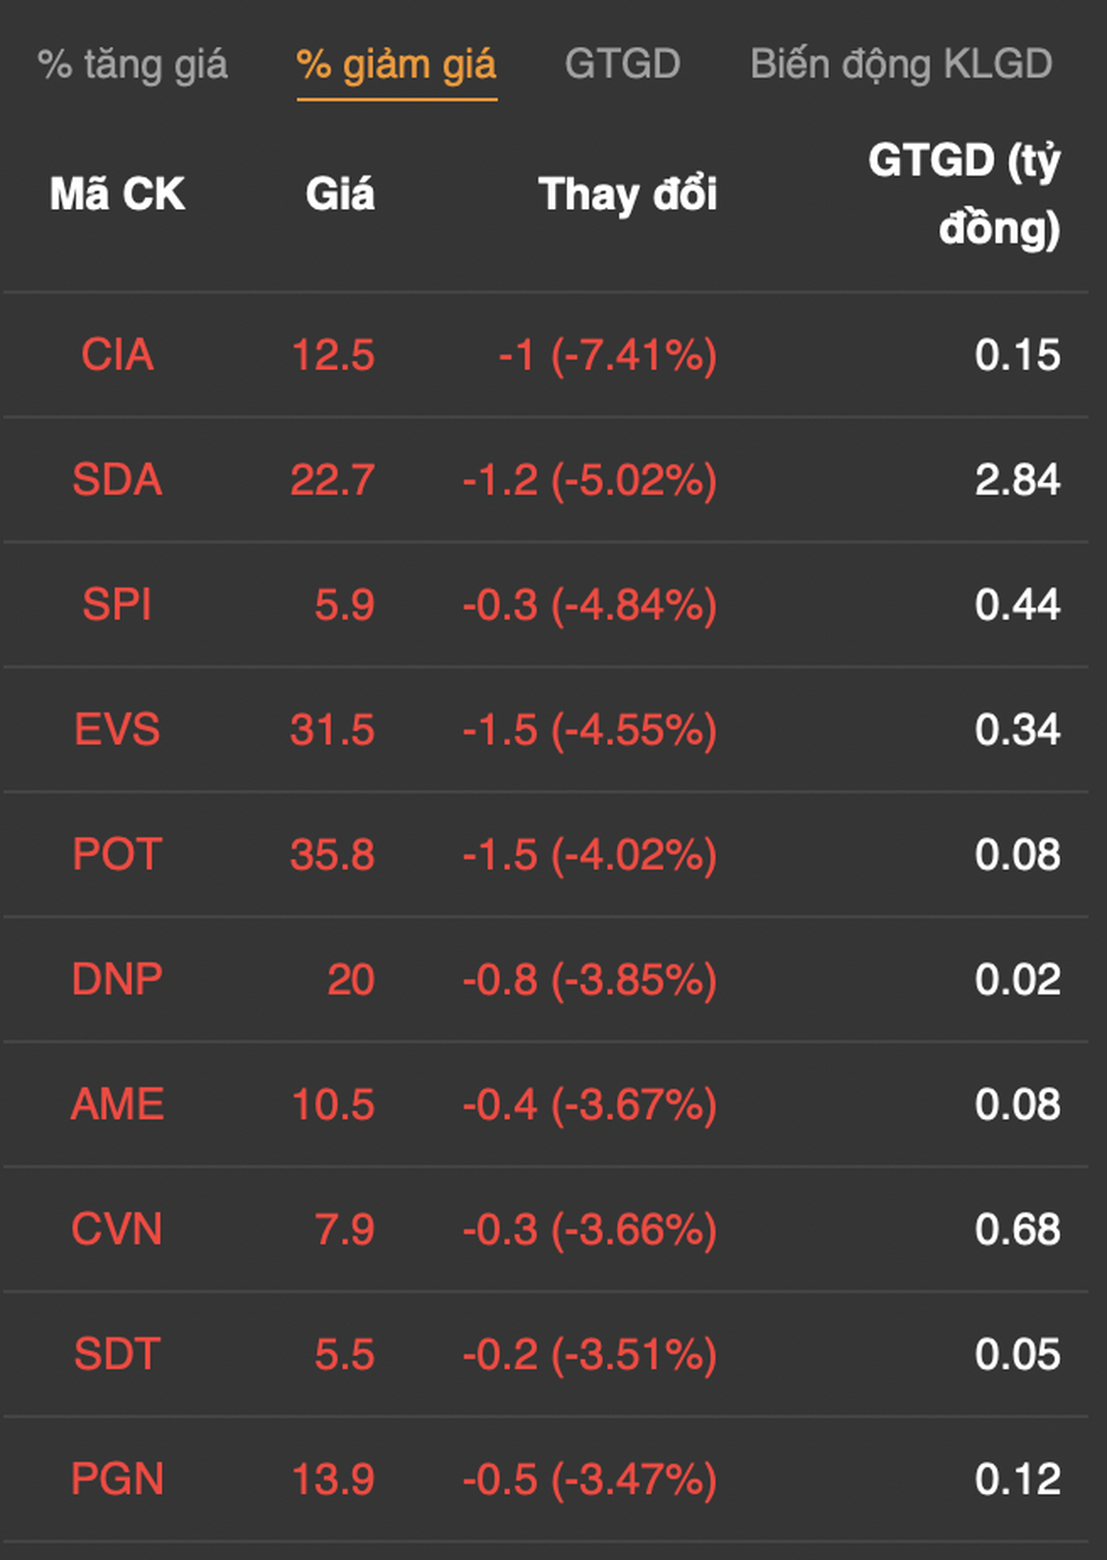Open the EVS stock ticker
This screenshot has width=1107, height=1560.
(117, 730)
